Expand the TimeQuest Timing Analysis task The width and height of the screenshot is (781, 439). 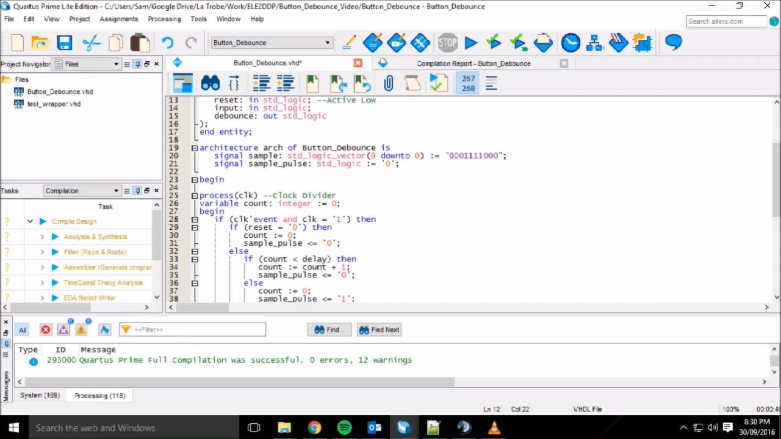pos(42,282)
